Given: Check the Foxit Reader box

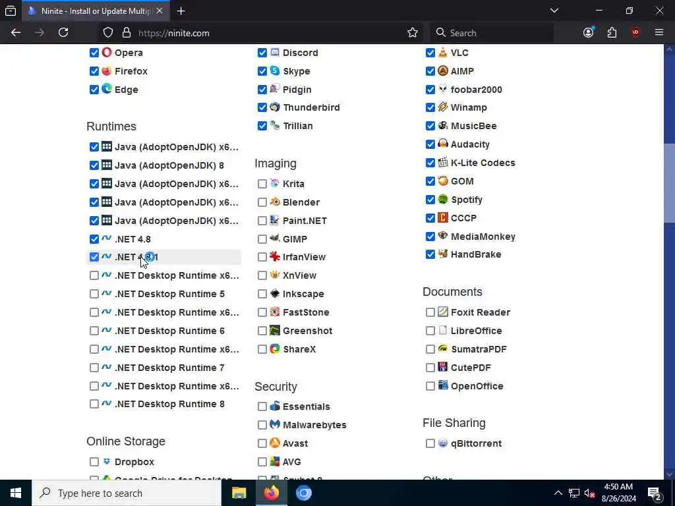Looking at the screenshot, I should [x=430, y=312].
